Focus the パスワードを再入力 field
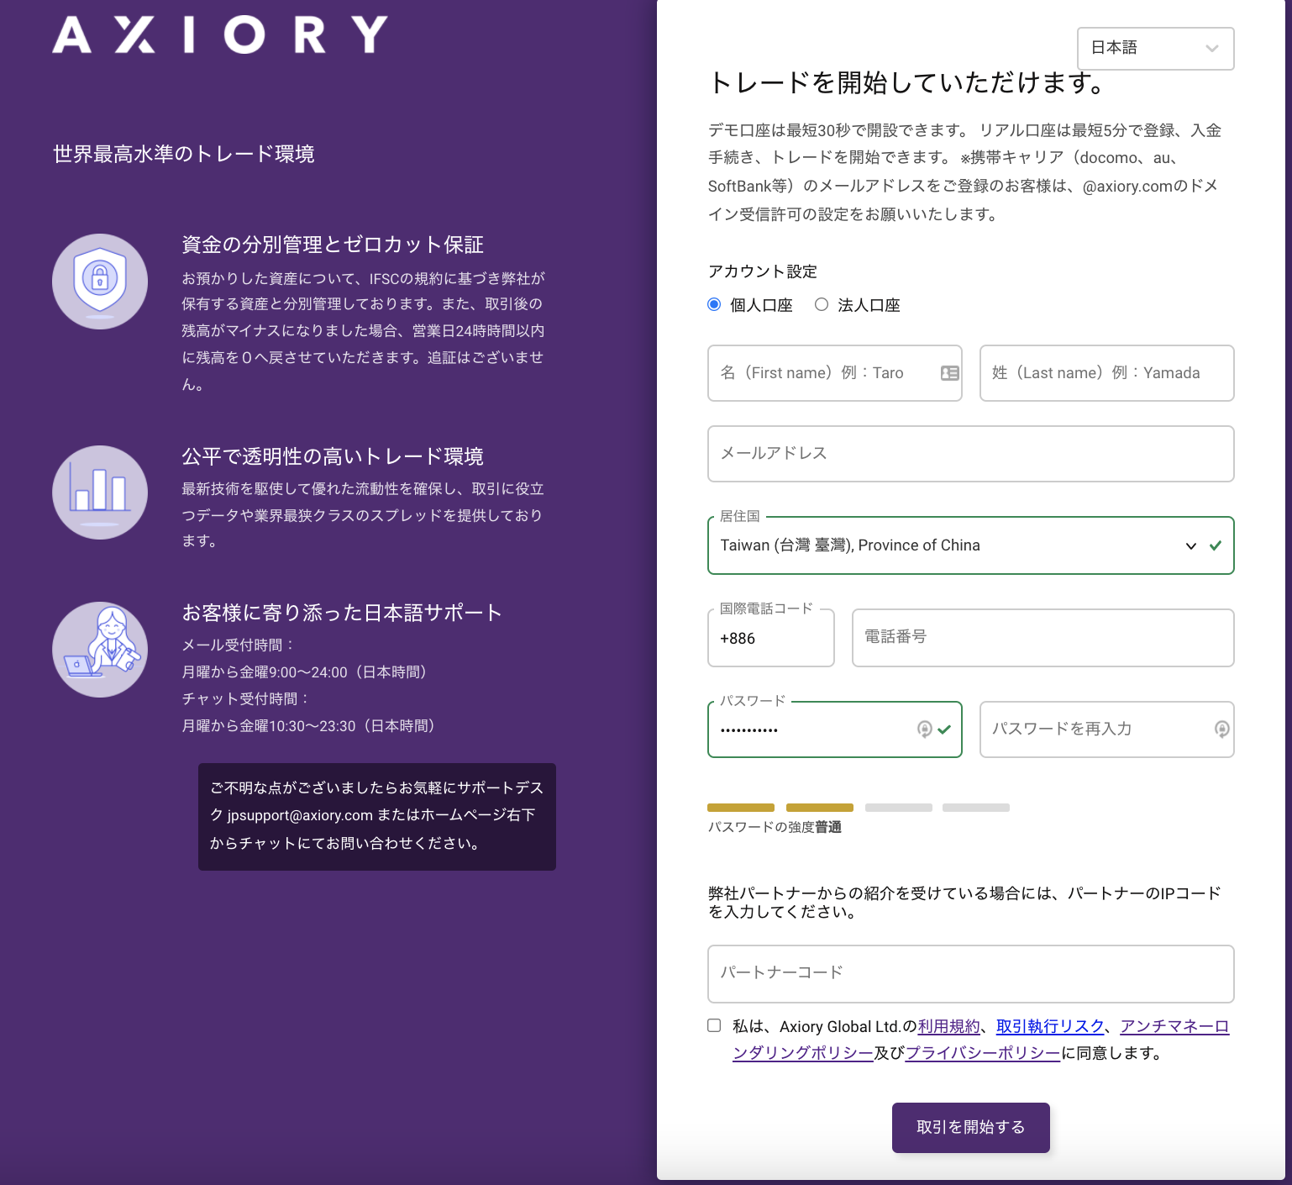This screenshot has width=1292, height=1185. point(1106,729)
